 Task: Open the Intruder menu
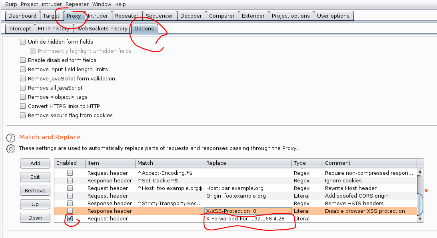[x=52, y=4]
